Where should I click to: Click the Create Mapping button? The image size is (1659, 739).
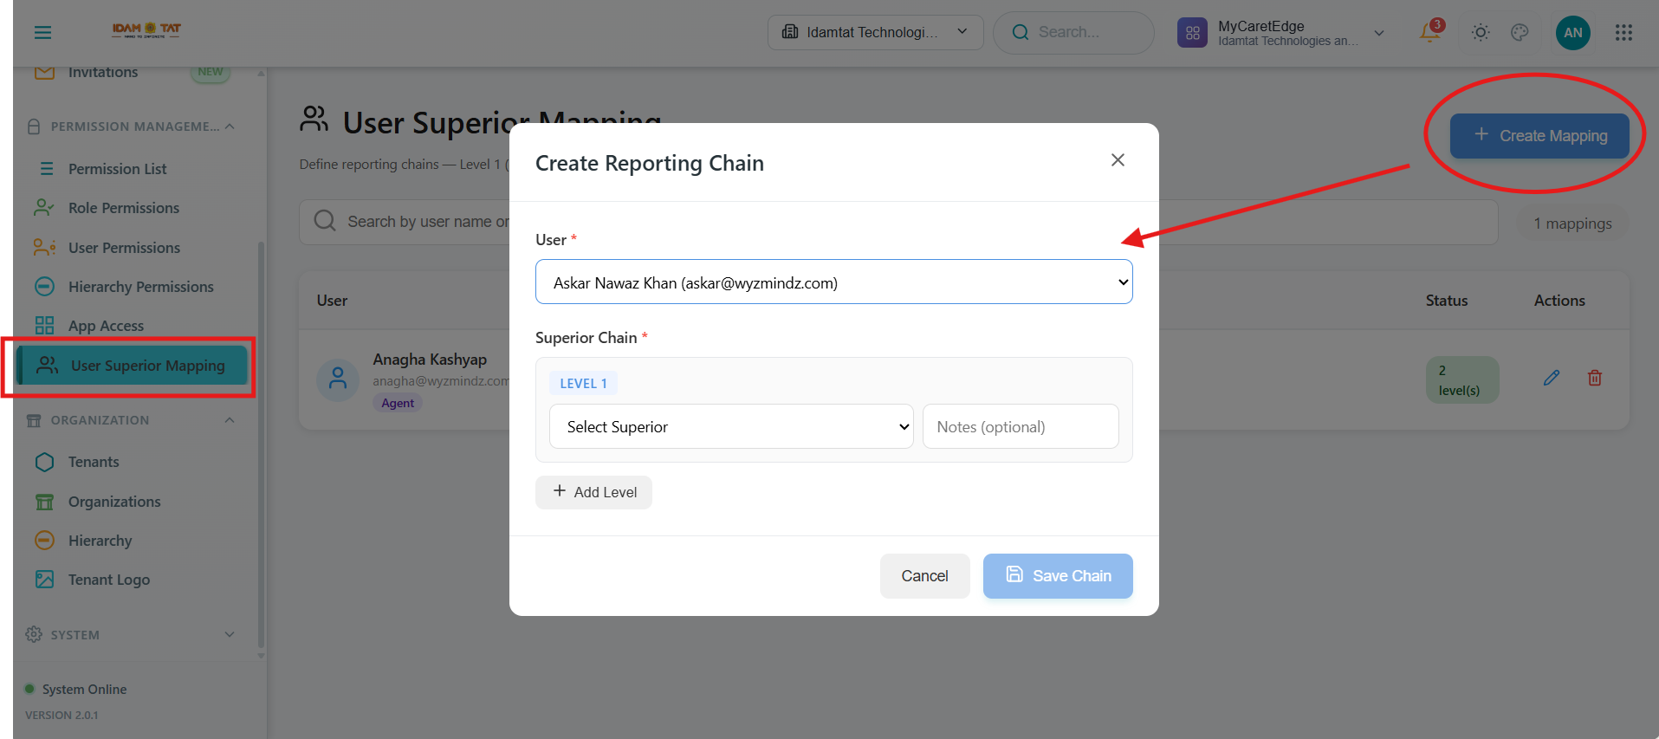(1539, 136)
